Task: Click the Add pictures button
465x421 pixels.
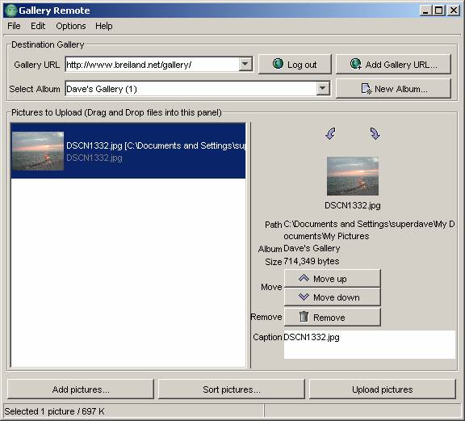Action: tap(81, 389)
